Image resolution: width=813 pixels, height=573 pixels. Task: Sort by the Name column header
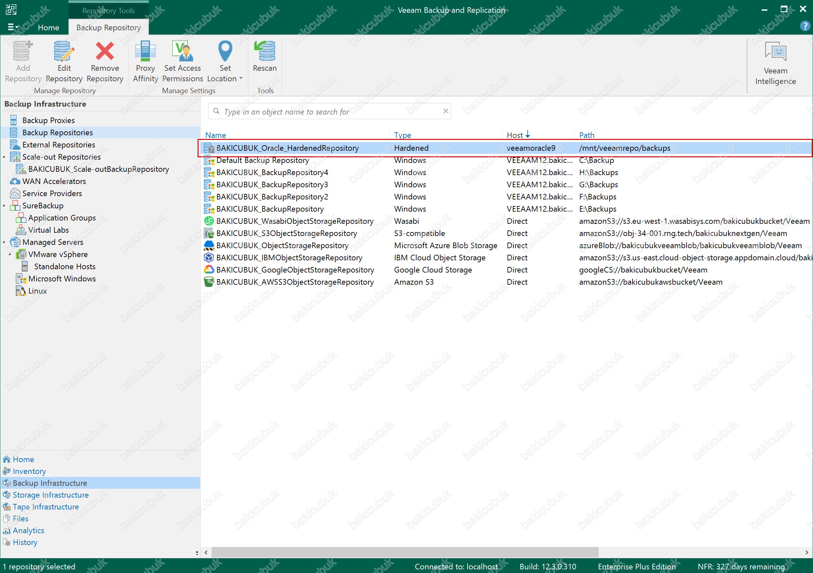click(x=215, y=135)
